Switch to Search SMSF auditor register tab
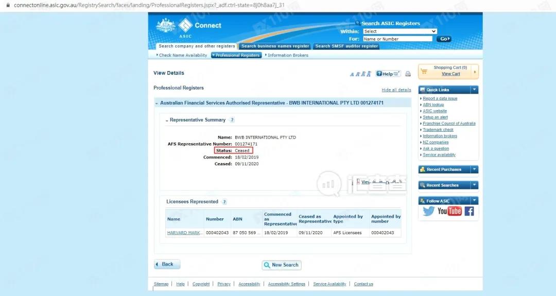This screenshot has width=556, height=296. (x=346, y=46)
